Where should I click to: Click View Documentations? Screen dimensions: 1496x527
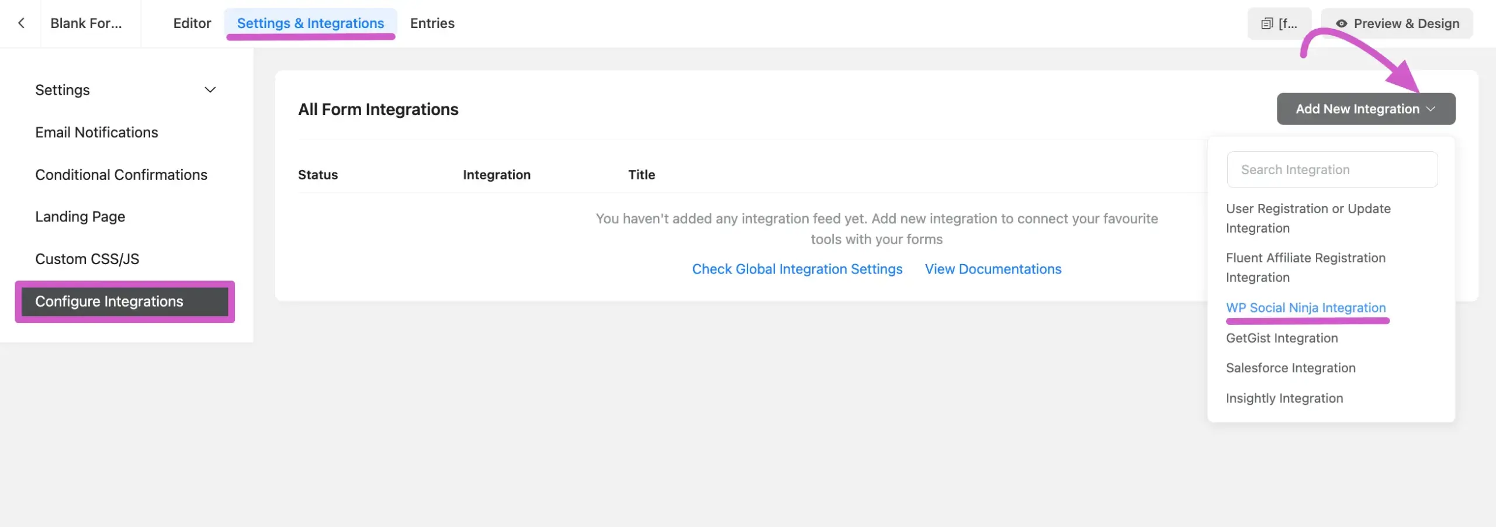click(x=993, y=269)
